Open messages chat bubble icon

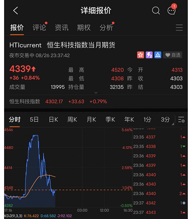tap(171, 10)
